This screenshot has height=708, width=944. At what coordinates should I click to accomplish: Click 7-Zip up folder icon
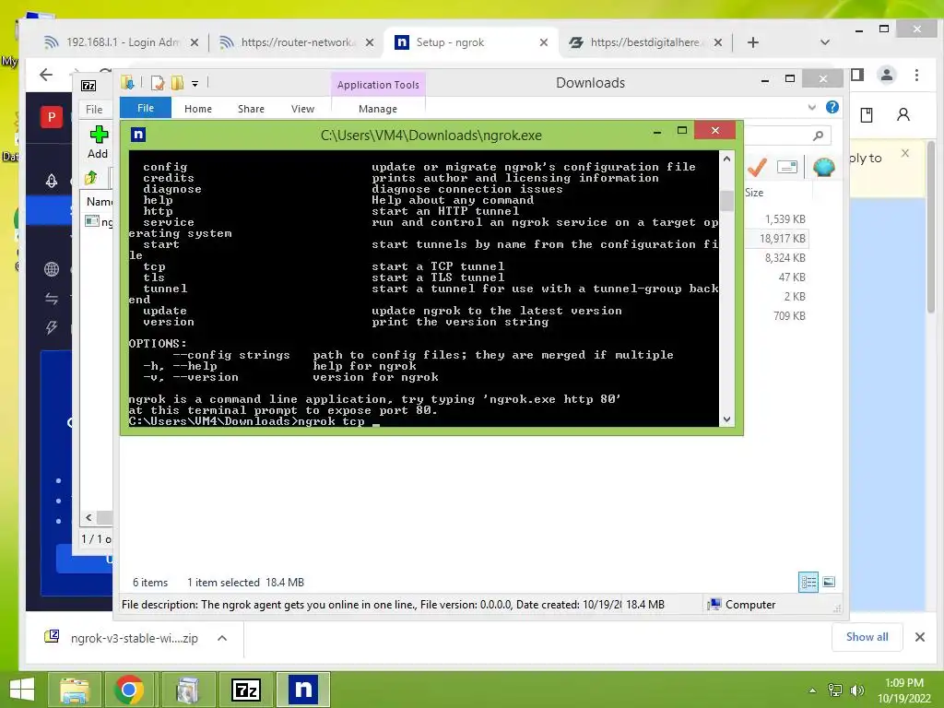91,178
